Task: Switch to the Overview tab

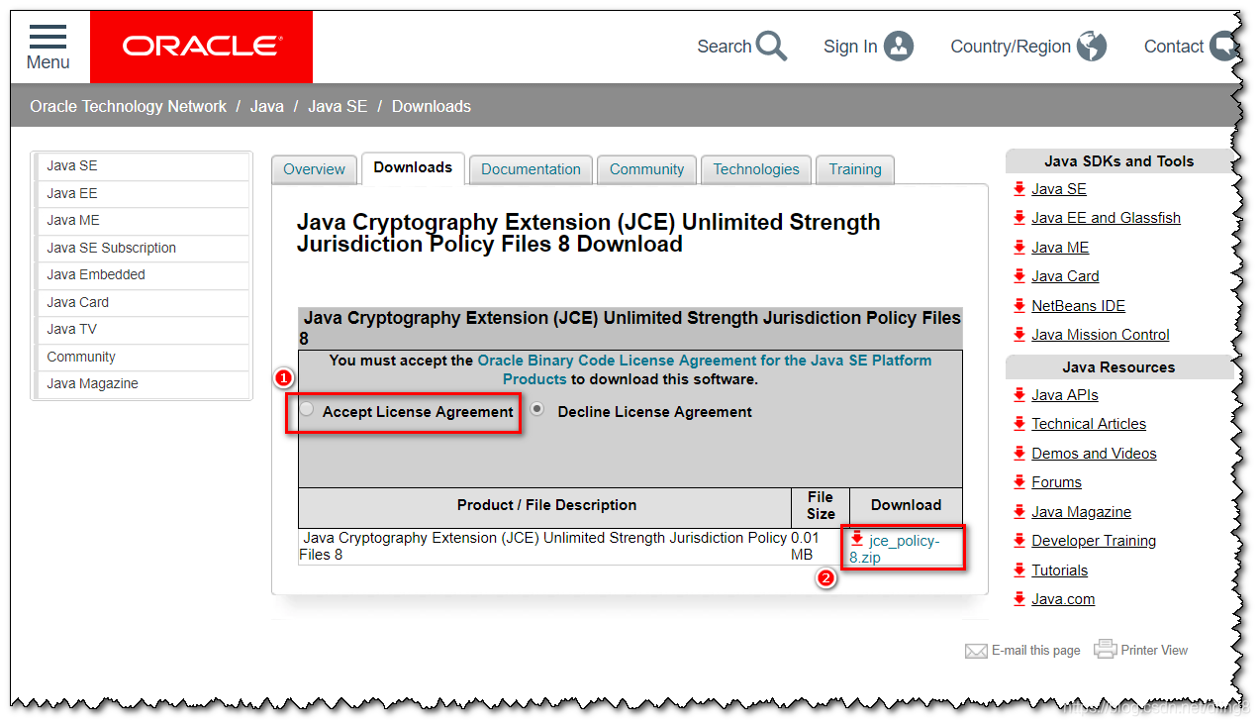Action: [x=314, y=169]
